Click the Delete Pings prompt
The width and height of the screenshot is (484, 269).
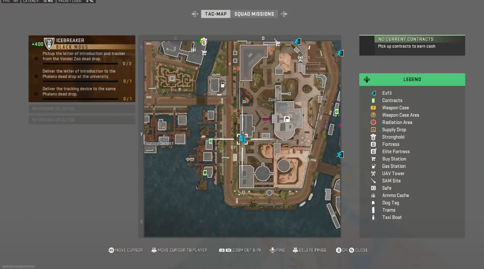(309, 250)
